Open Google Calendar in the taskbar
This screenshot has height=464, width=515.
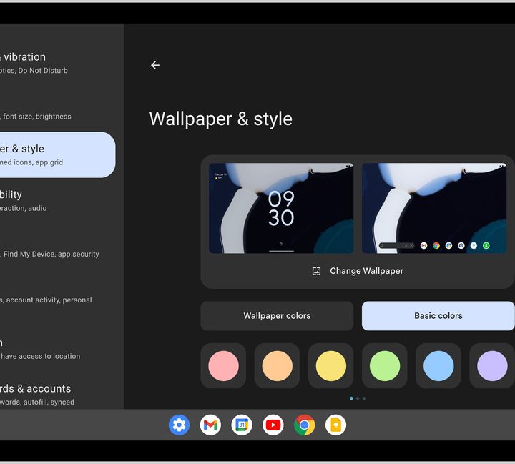point(242,425)
